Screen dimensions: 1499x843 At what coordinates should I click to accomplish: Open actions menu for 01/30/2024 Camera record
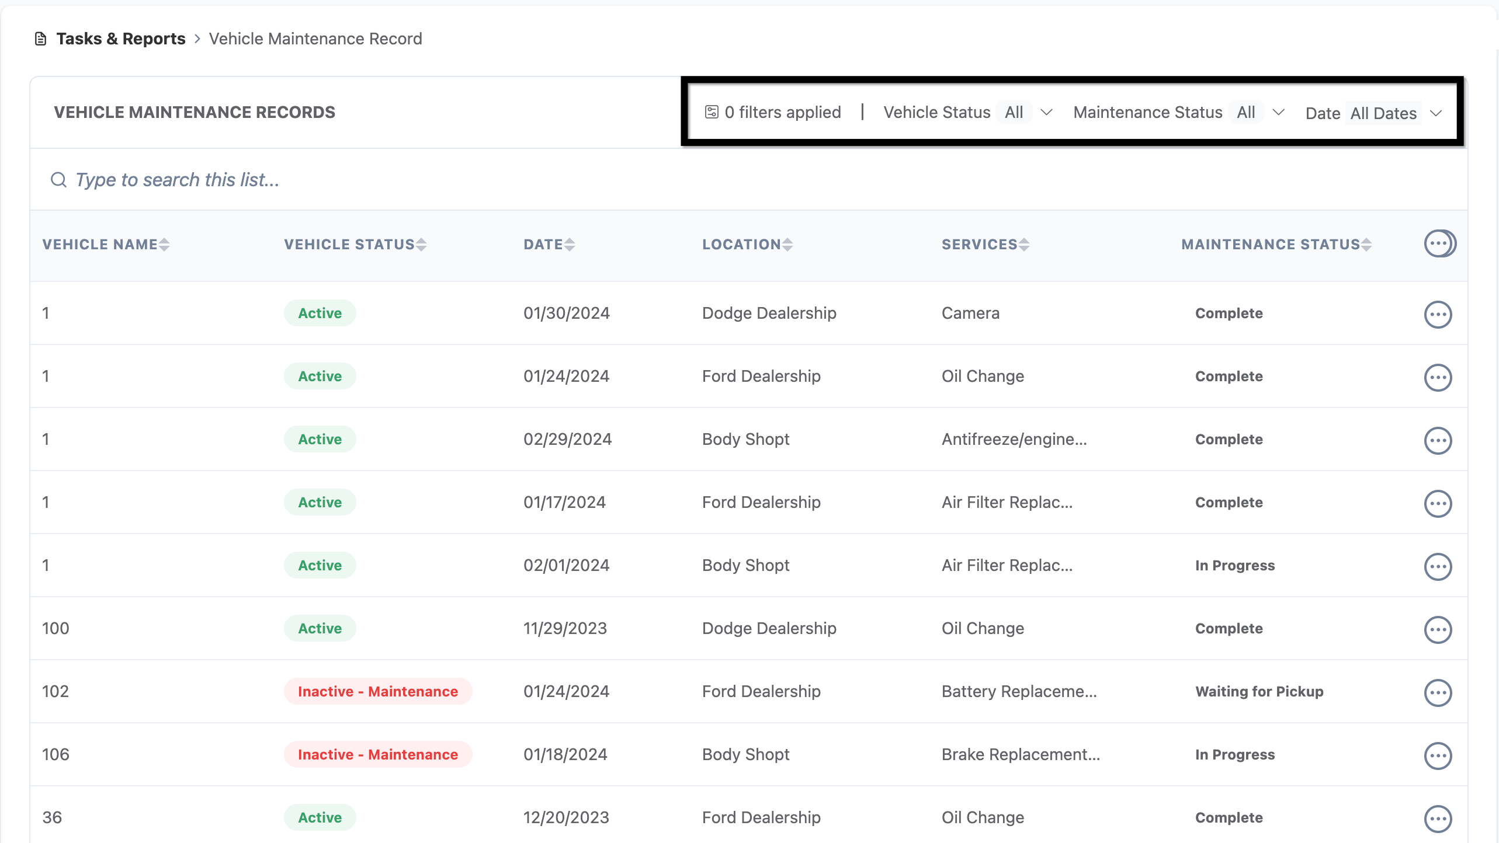[1438, 315]
